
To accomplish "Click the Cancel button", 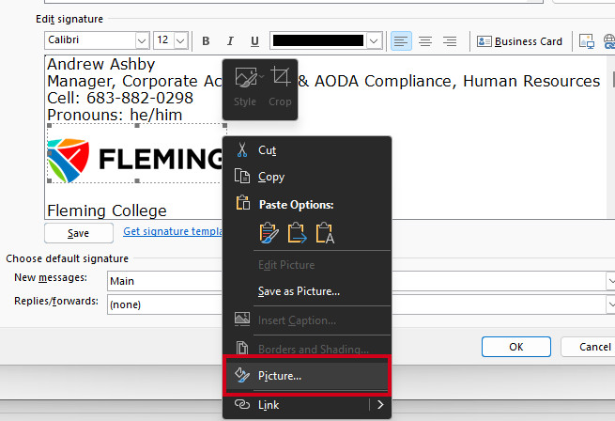I will [x=589, y=347].
